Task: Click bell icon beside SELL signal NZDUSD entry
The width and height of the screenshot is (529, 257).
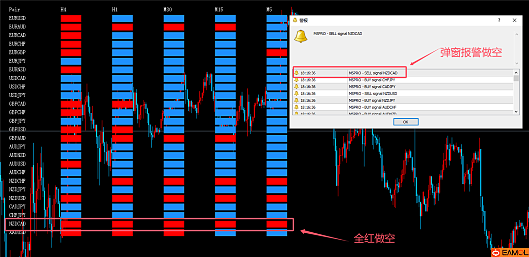Action: click(296, 94)
